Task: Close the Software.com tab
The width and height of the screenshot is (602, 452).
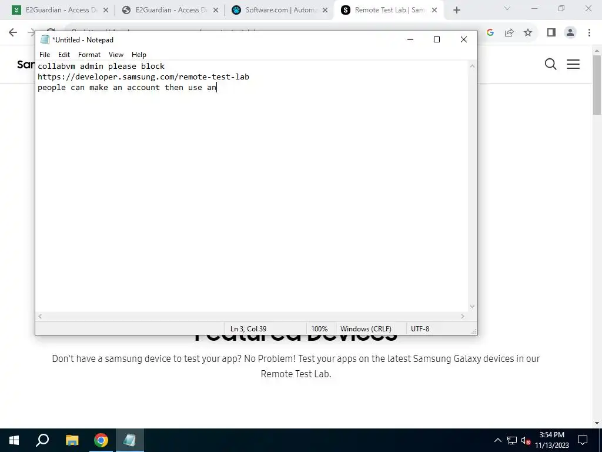Action: 325,11
